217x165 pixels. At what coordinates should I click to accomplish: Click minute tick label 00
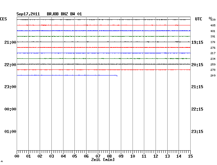(x=17, y=156)
